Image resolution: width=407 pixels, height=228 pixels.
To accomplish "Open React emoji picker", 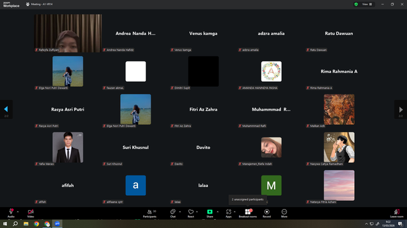I will pos(191,213).
